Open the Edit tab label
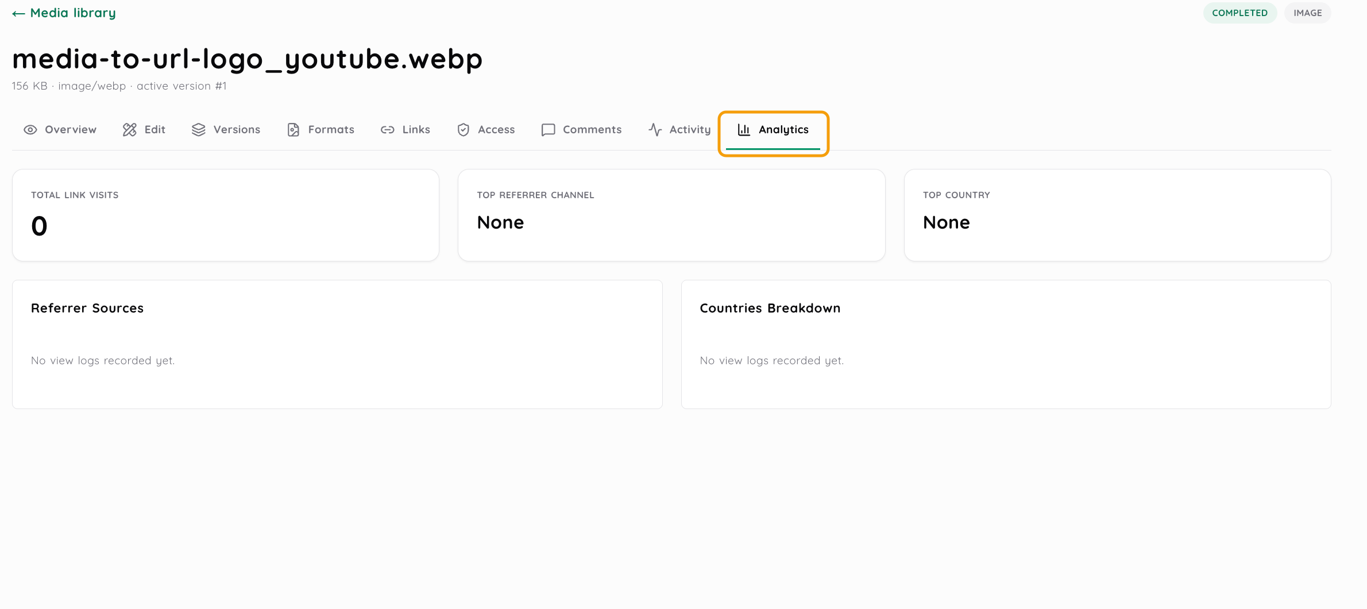The width and height of the screenshot is (1367, 609). [155, 130]
